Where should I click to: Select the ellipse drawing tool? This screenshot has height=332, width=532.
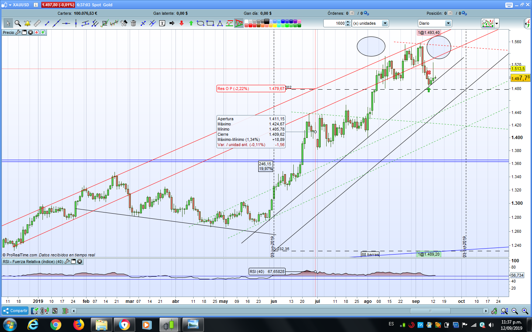coord(201,23)
